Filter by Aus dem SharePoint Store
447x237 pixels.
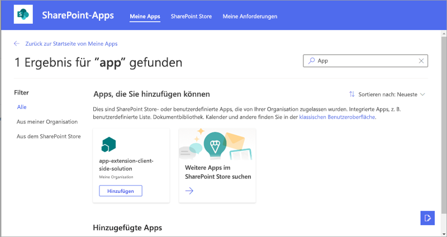(x=49, y=136)
